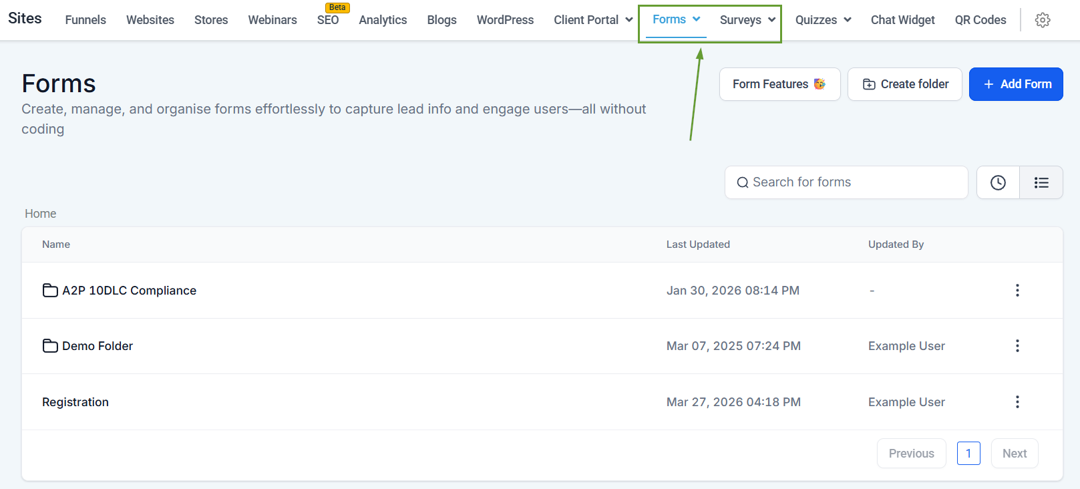The height and width of the screenshot is (489, 1080).
Task: Open the settings gear icon
Action: [x=1042, y=20]
